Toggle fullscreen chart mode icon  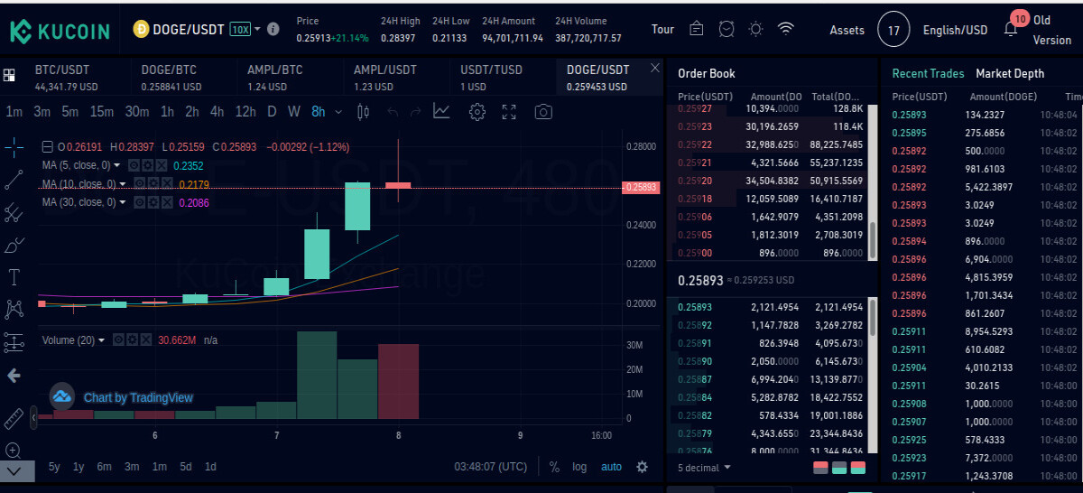tap(509, 112)
